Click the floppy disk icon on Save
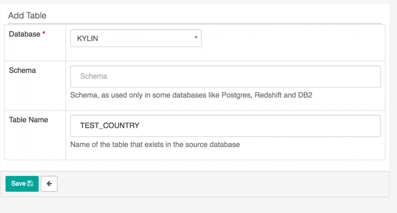397x213 pixels. click(30, 184)
